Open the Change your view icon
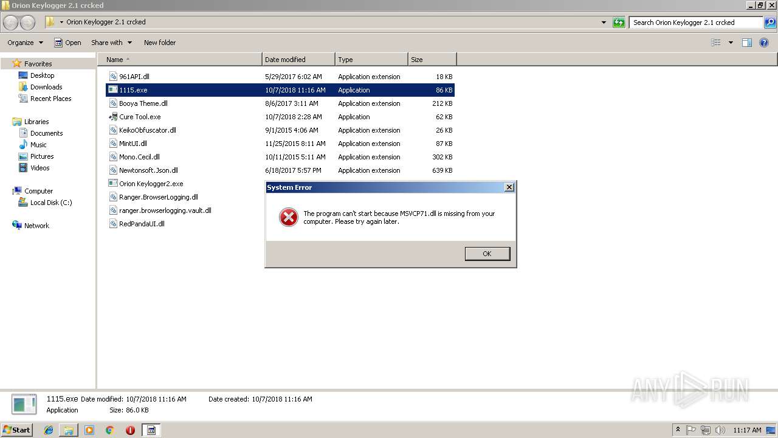This screenshot has height=438, width=778. click(x=716, y=43)
